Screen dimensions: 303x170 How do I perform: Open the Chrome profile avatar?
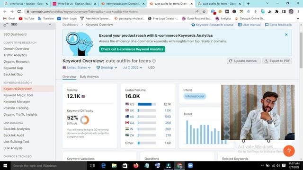click(291, 11)
